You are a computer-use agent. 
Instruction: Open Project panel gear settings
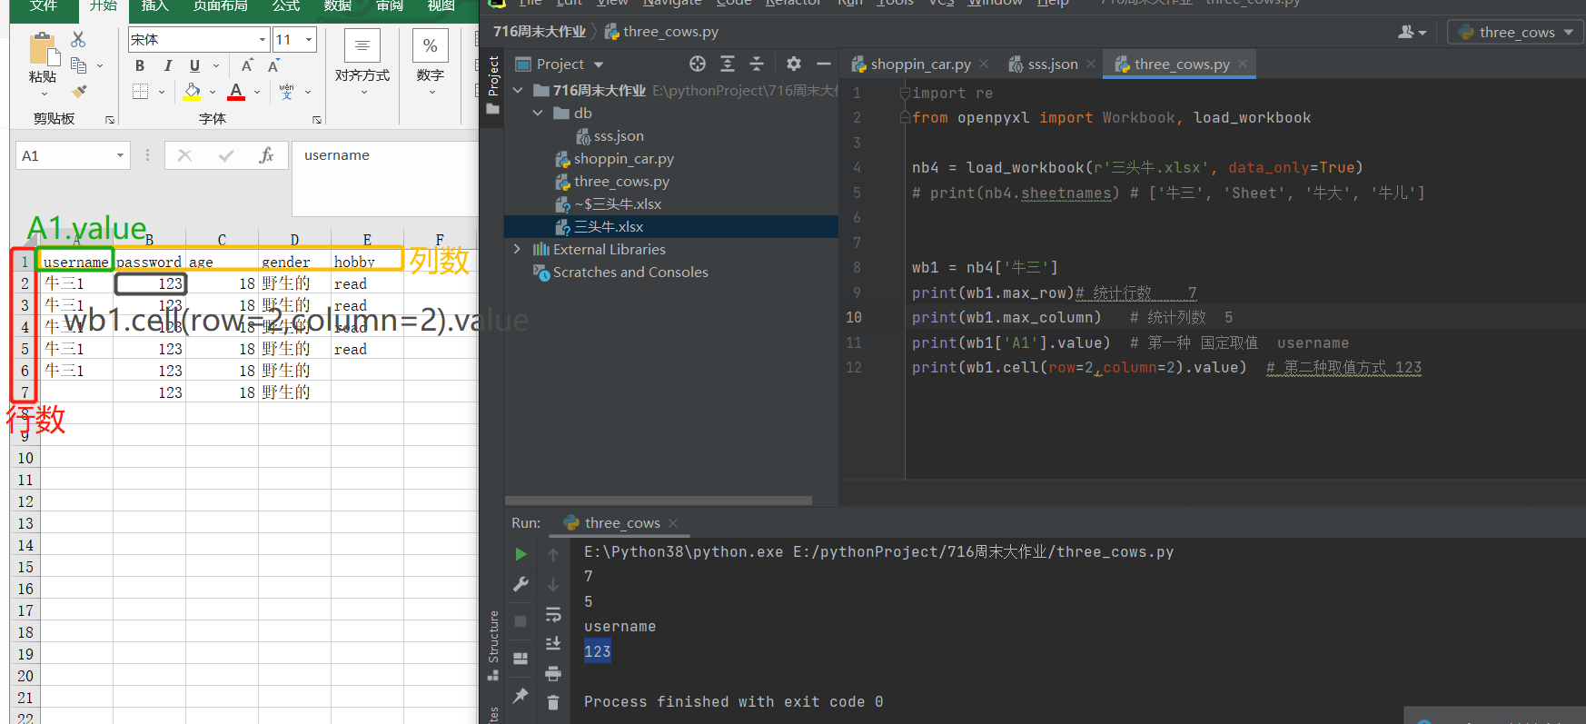pos(793,64)
